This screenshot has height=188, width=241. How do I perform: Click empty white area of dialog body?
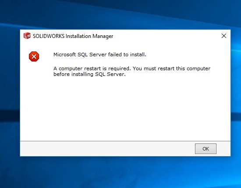coord(125,109)
